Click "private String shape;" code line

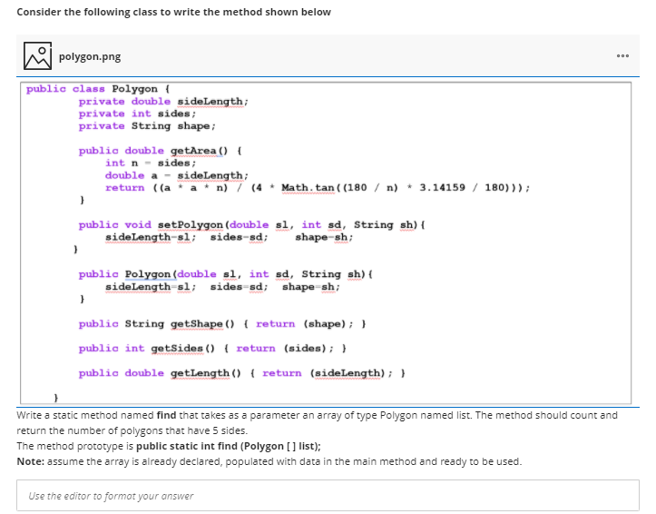[147, 126]
